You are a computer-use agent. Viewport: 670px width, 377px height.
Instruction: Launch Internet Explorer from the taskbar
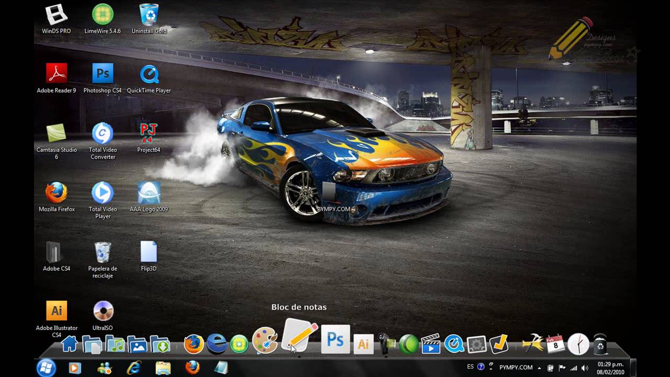[x=133, y=368]
